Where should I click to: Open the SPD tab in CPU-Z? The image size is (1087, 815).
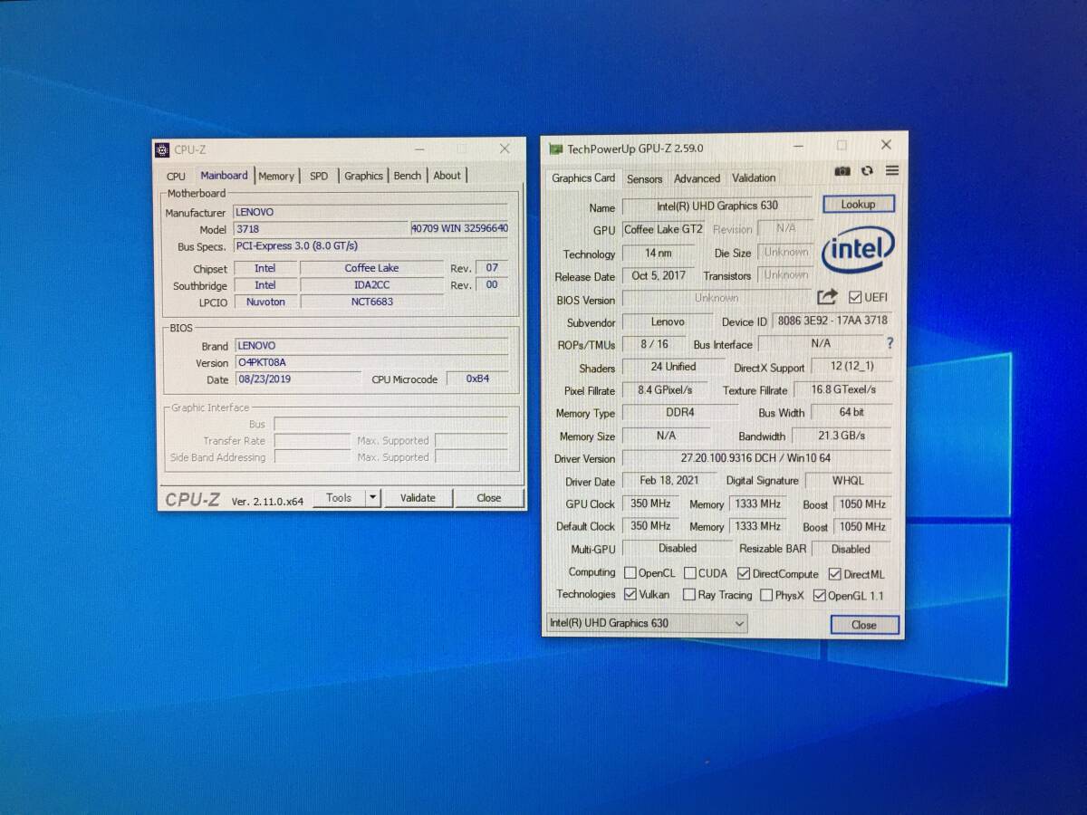coord(319,177)
